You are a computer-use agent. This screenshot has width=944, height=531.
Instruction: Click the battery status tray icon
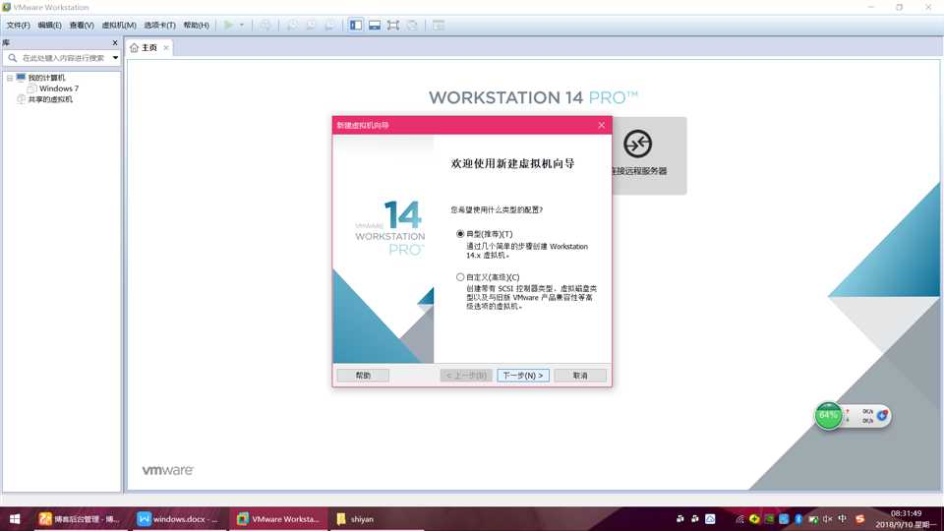(x=813, y=519)
